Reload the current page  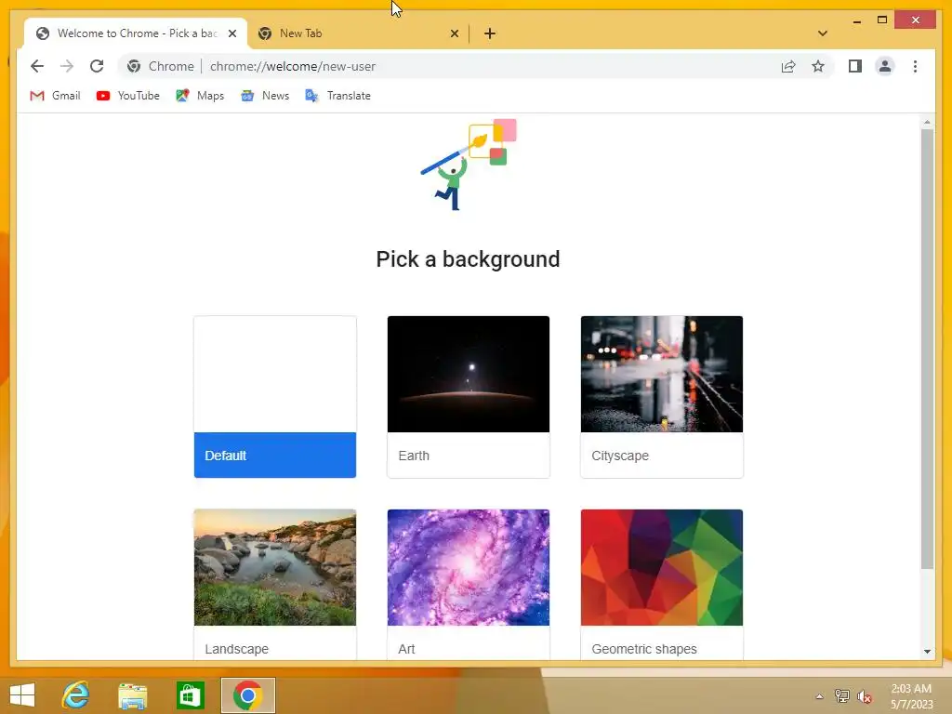pyautogui.click(x=97, y=66)
